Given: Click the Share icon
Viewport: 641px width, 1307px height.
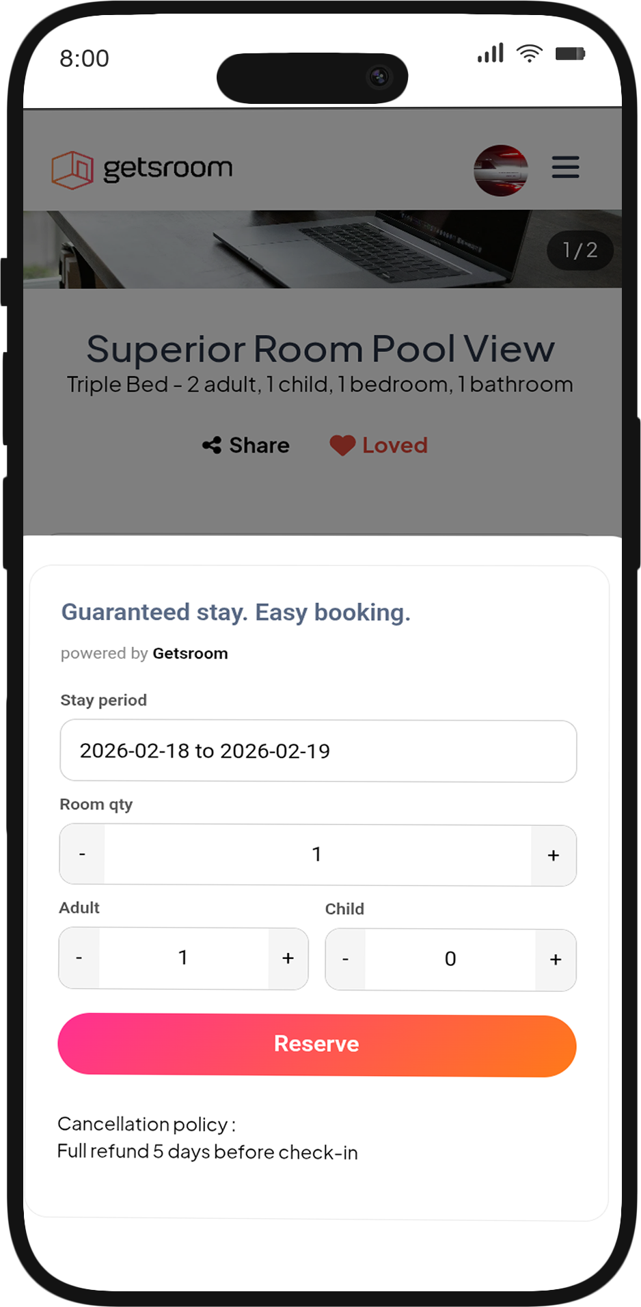Looking at the screenshot, I should [212, 445].
